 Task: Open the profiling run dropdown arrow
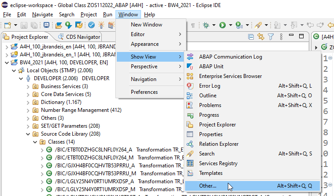(247, 25)
